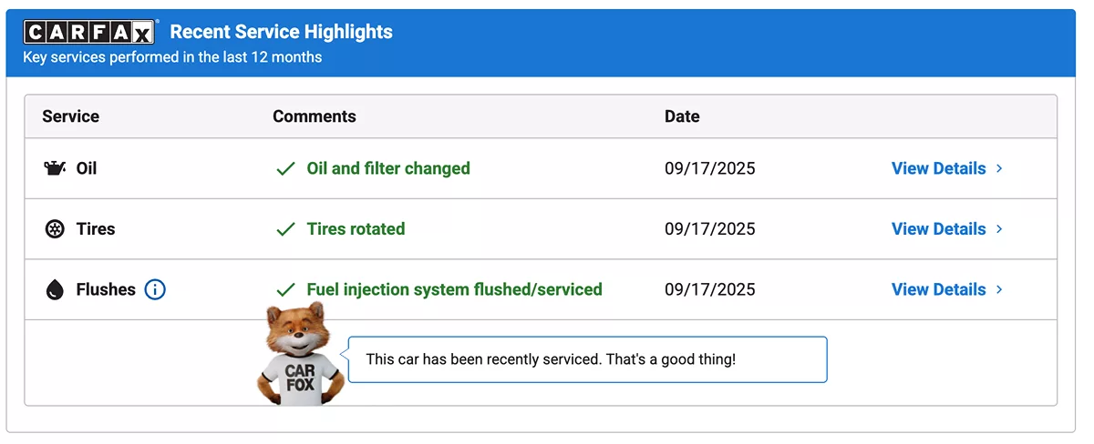Click the fluid droplet Flushes icon
Screen dimensions: 1094x444
click(x=56, y=290)
